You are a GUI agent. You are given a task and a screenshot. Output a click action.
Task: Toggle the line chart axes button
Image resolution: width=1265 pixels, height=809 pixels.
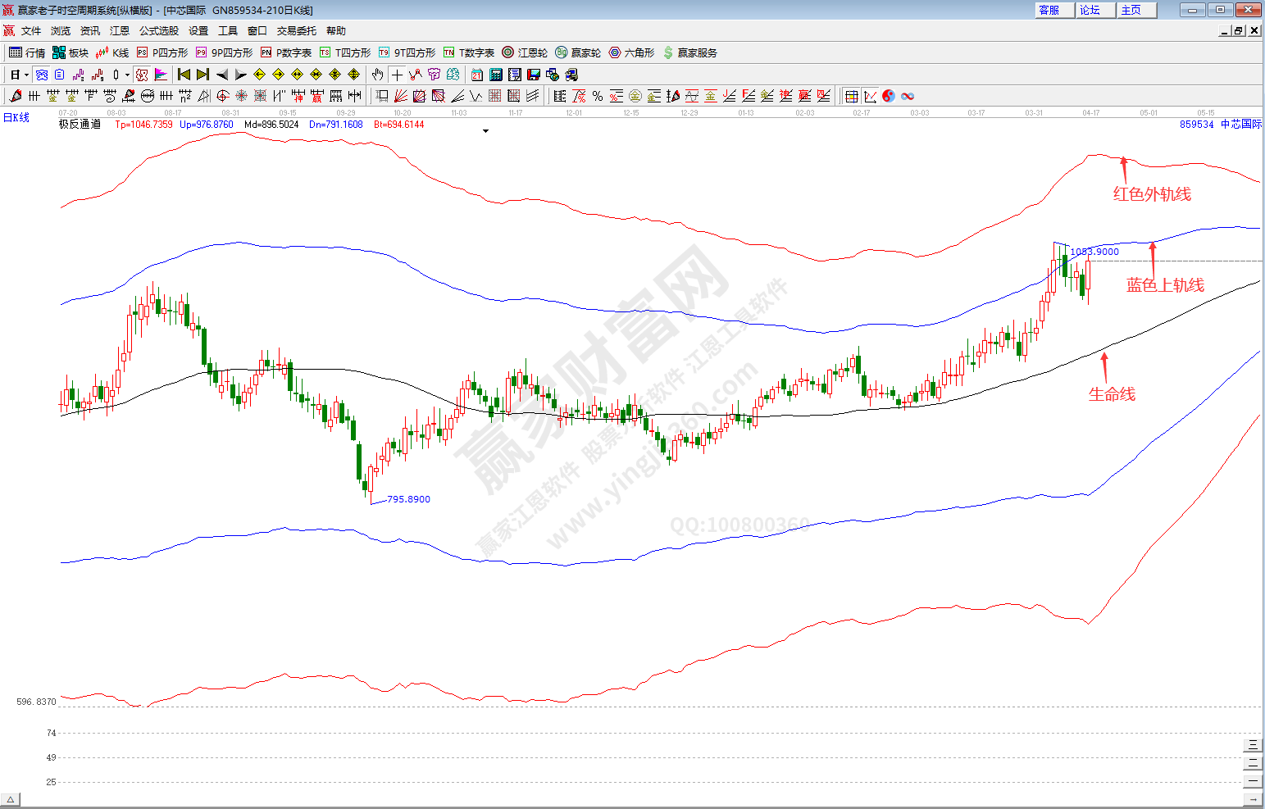[870, 96]
